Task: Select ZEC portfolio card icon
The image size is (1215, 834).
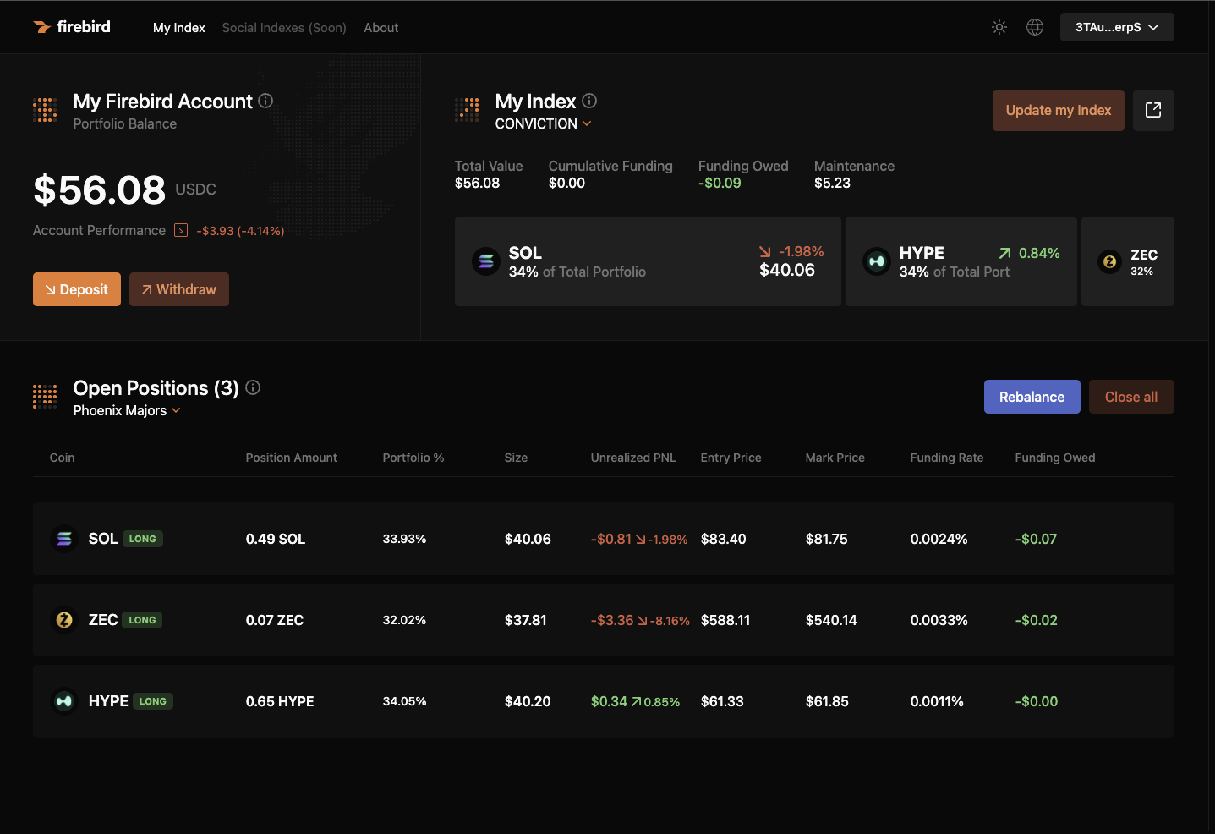Action: (x=1110, y=262)
